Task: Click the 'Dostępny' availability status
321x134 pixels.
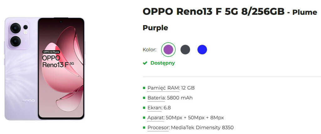Action: point(162,63)
